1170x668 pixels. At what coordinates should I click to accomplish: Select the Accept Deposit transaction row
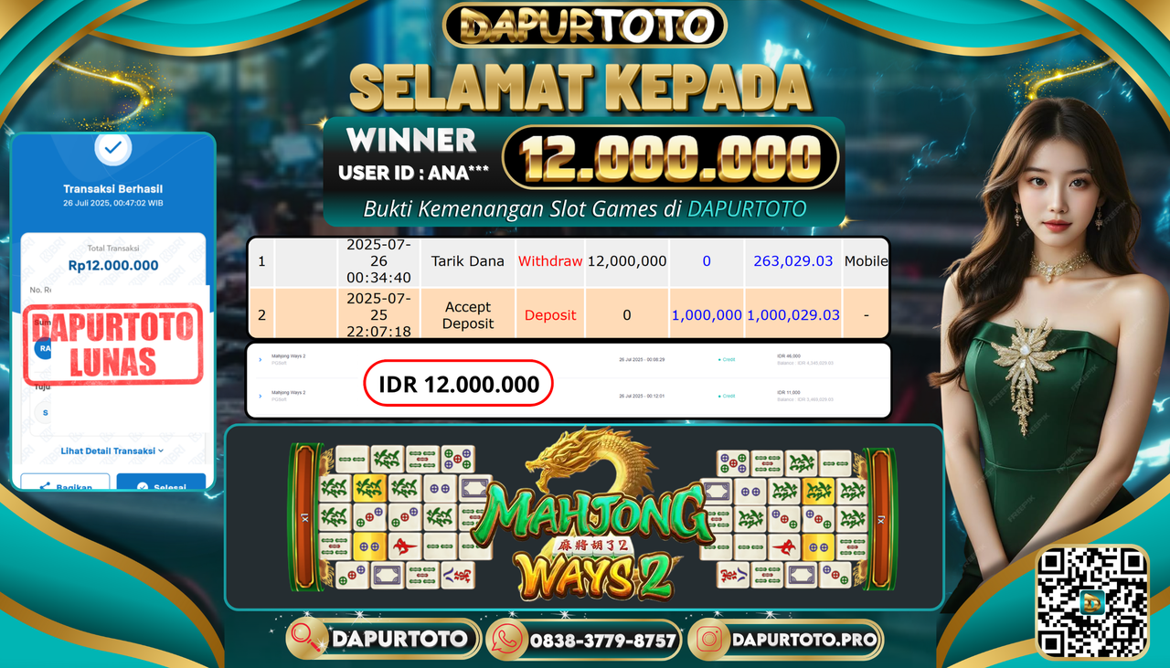(569, 315)
